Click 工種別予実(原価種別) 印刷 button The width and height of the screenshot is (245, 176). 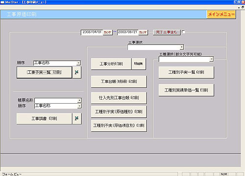coord(119,111)
